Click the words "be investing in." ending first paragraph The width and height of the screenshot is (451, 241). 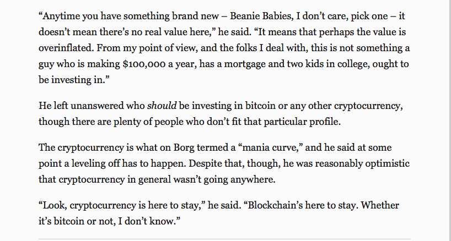click(x=74, y=80)
